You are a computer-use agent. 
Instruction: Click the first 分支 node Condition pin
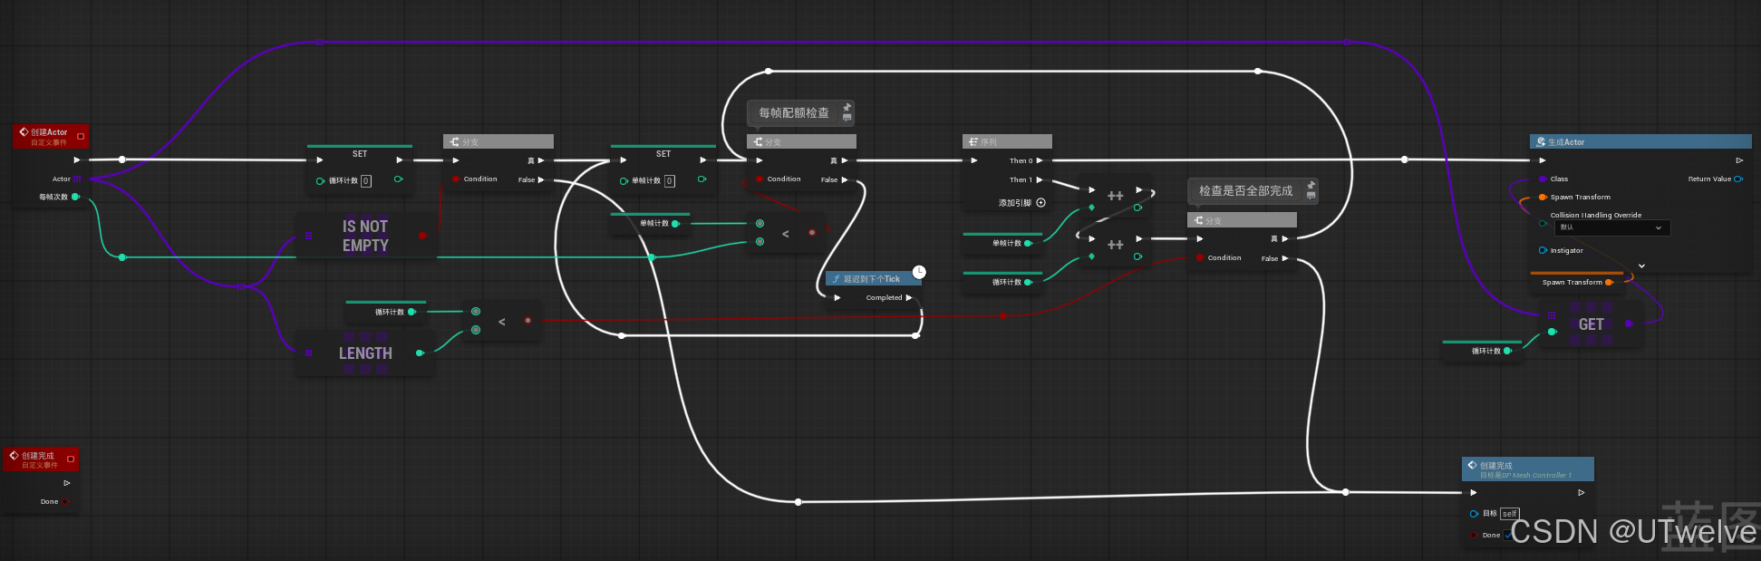[x=456, y=179]
